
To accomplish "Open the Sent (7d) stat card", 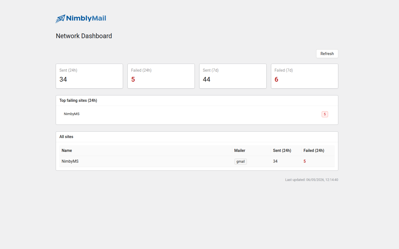I will [x=233, y=76].
